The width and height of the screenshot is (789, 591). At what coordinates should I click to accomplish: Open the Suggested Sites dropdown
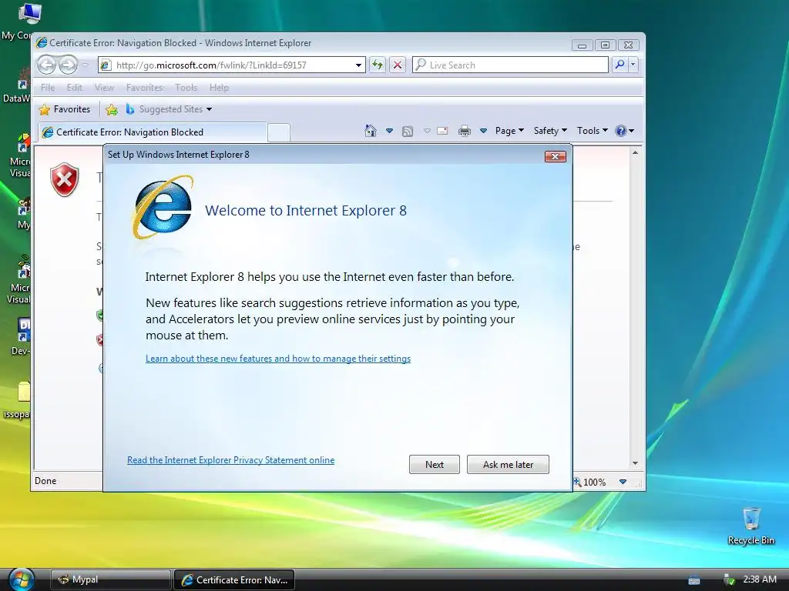click(x=169, y=109)
